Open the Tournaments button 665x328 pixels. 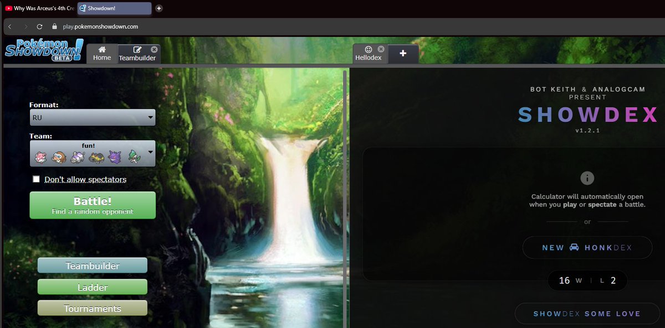pyautogui.click(x=93, y=308)
